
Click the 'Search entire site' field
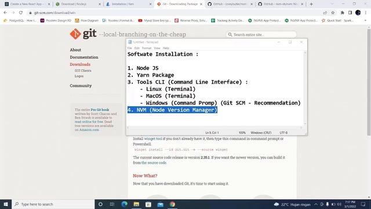click(261, 35)
